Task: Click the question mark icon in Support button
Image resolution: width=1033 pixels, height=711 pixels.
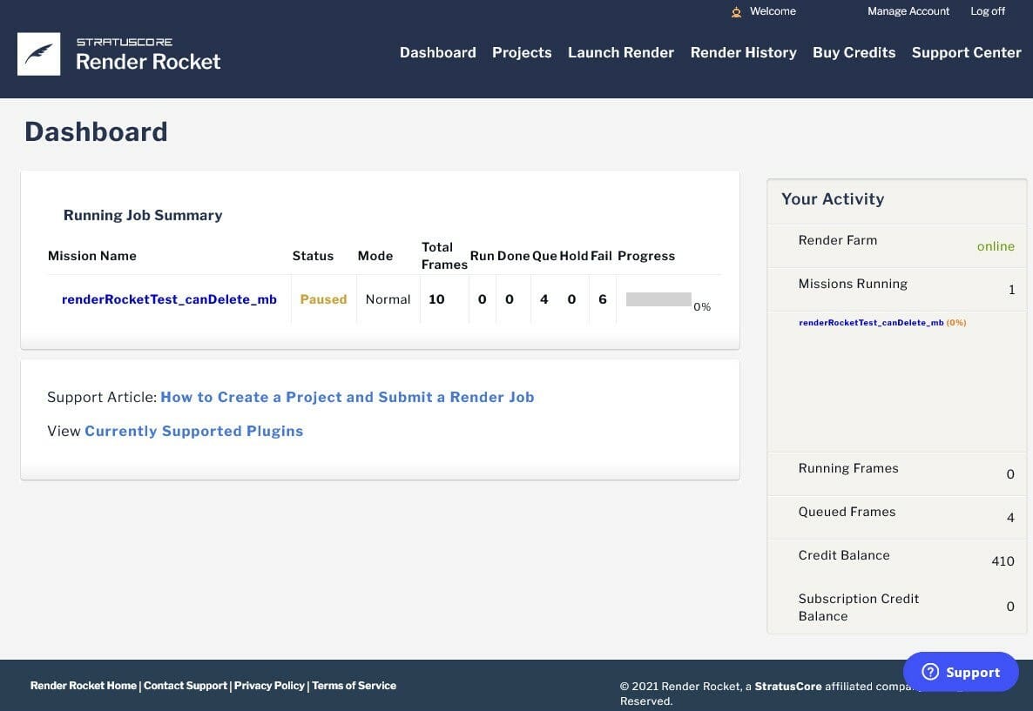Action: coord(930,672)
